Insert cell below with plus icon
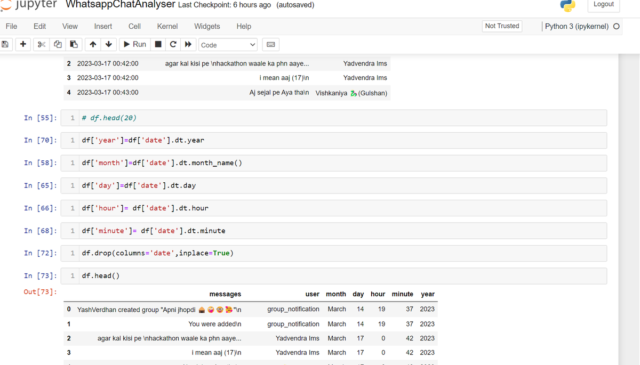640x365 pixels. [x=24, y=44]
